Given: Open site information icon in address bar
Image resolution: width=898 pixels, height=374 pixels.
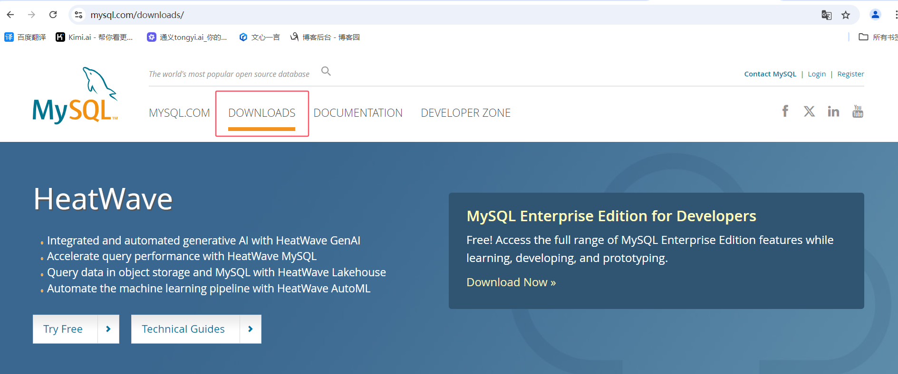Looking at the screenshot, I should pos(79,15).
